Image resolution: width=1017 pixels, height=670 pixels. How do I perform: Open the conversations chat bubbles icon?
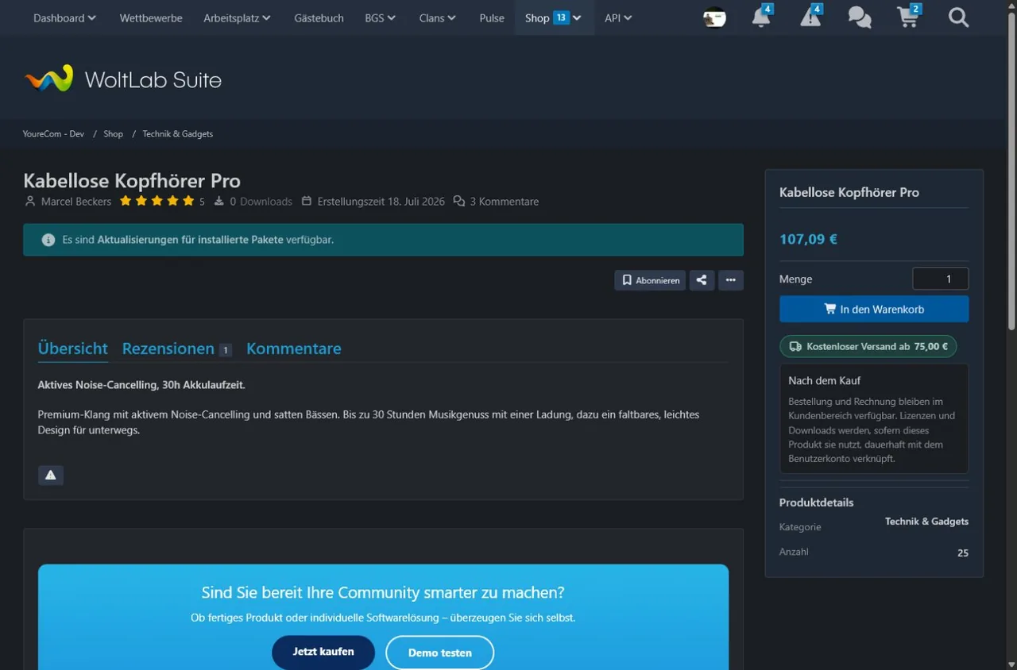click(860, 17)
